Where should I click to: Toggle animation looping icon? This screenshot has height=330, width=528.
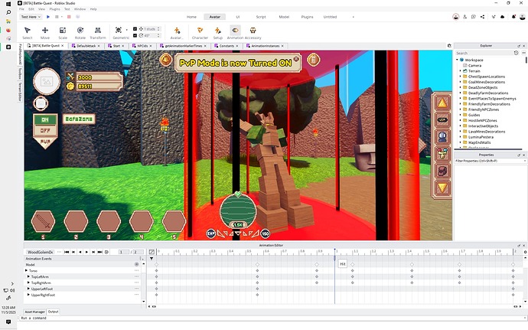(x=106, y=252)
